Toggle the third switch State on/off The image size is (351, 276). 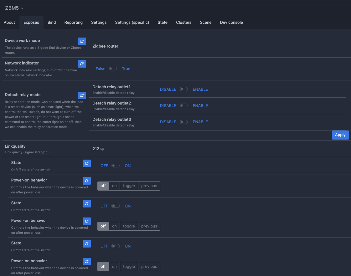[x=116, y=246]
